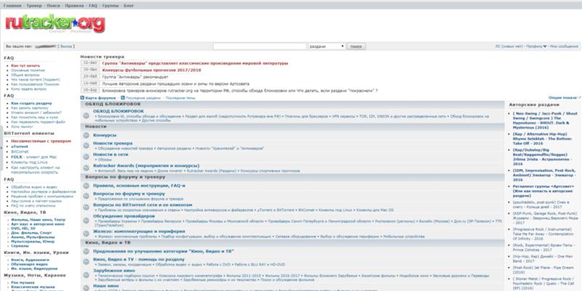Viewport: 582px width, 291px height.
Task: Click the icon beside Кино, Видео и TV - помощь
Action: tap(86, 262)
